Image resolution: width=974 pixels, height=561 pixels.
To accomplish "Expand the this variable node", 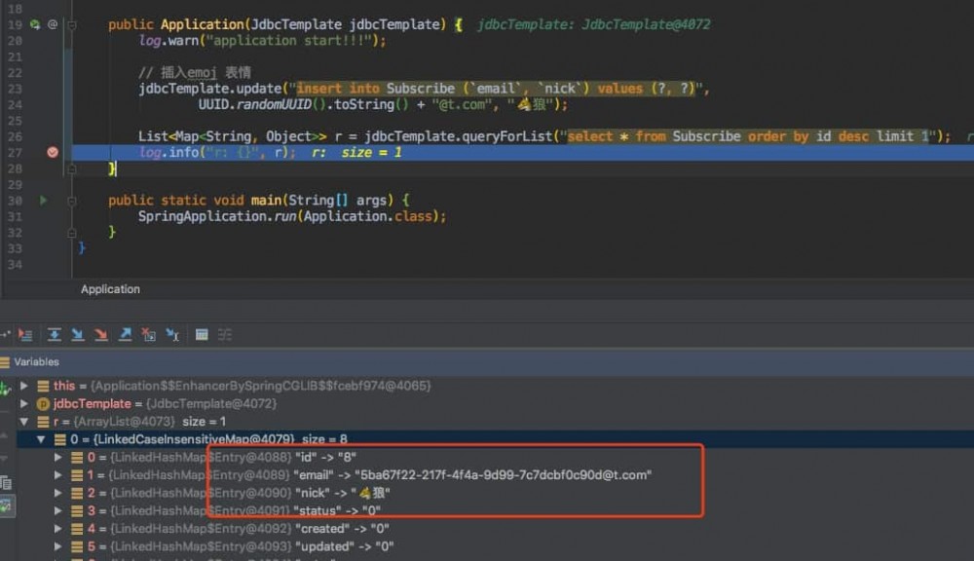I will 23,385.
